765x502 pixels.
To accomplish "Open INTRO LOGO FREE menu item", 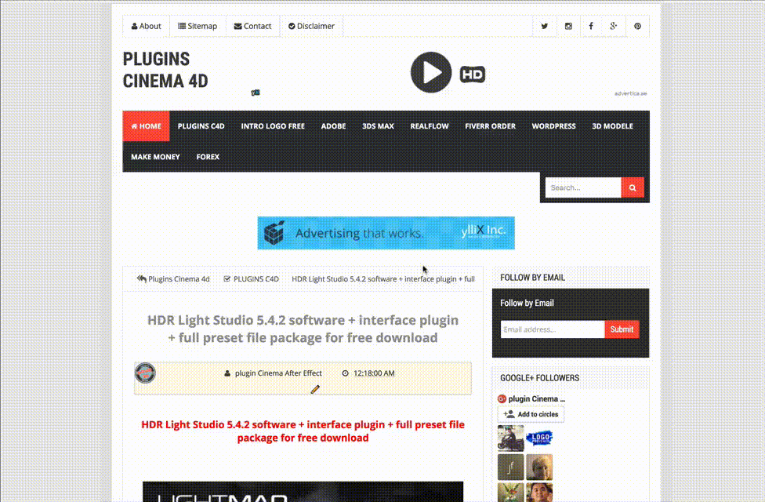I will pos(273,126).
